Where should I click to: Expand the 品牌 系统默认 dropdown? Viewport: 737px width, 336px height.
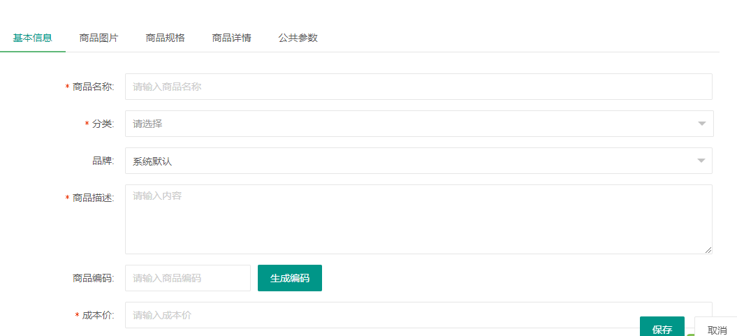click(418, 161)
